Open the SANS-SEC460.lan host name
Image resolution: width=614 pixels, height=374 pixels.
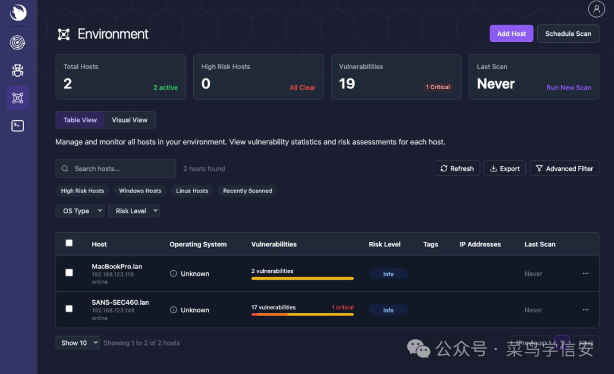coord(120,302)
